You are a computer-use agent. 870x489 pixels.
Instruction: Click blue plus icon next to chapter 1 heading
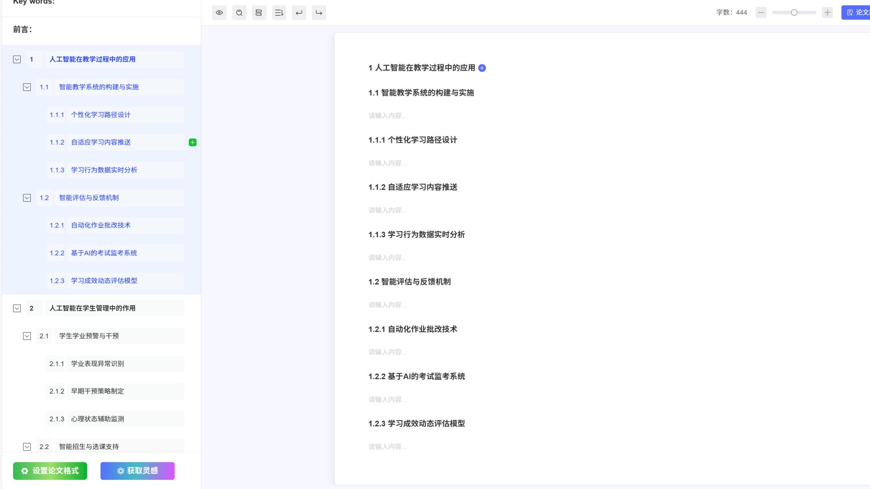(x=482, y=68)
